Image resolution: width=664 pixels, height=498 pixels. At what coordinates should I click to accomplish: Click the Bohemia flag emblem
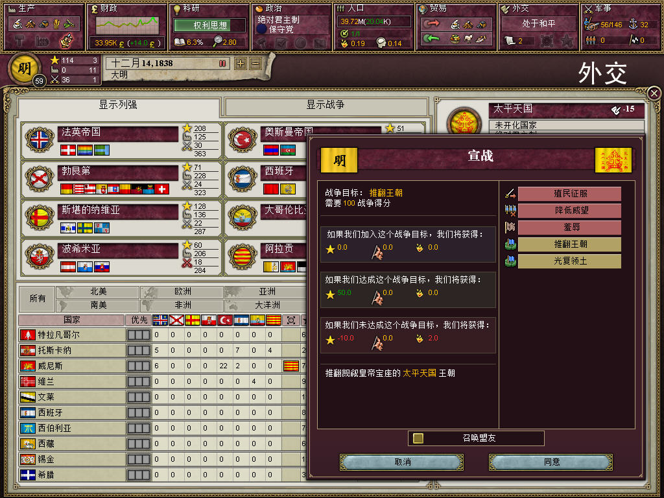coord(40,257)
